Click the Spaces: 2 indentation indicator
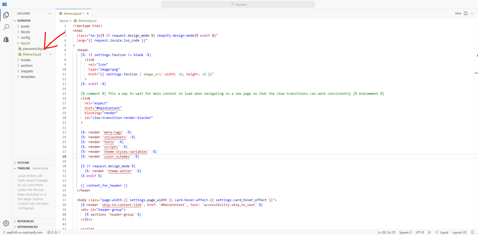Viewport: 478px width, 235px height. (x=405, y=232)
